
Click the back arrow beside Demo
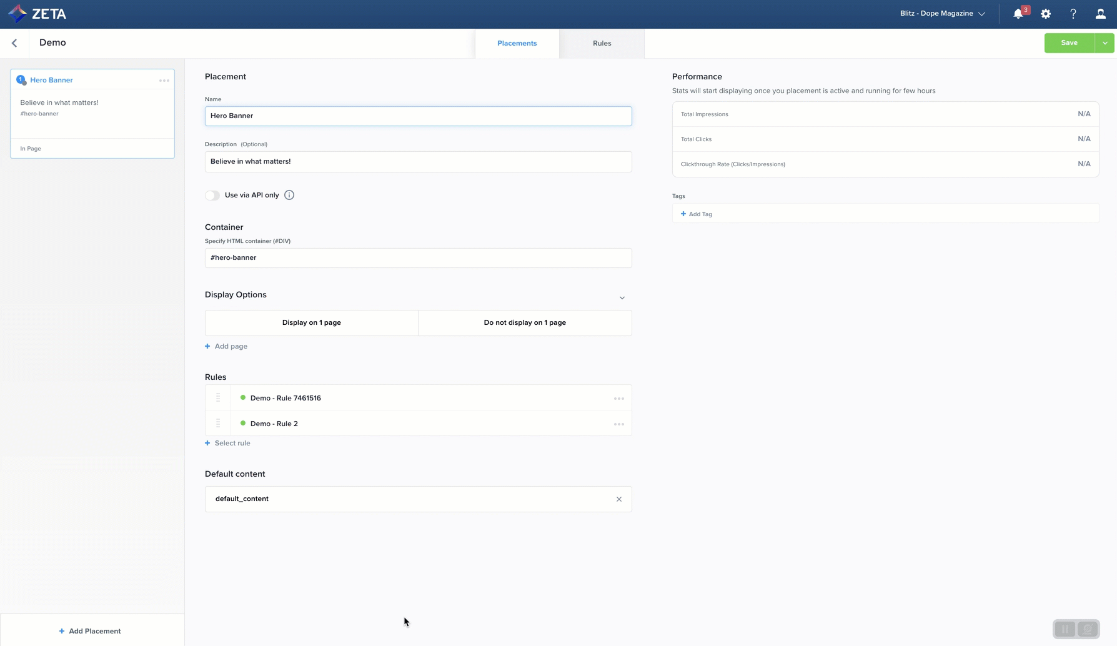[x=14, y=43]
